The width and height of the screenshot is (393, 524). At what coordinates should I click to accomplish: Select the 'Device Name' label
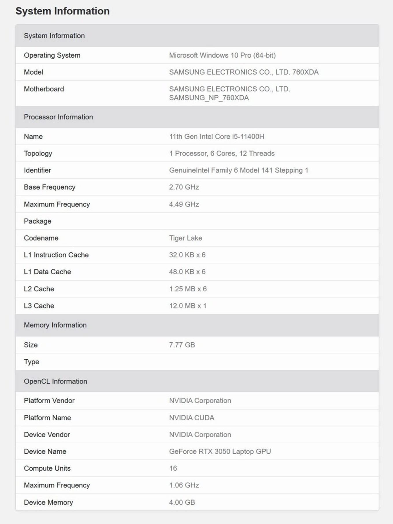point(45,451)
